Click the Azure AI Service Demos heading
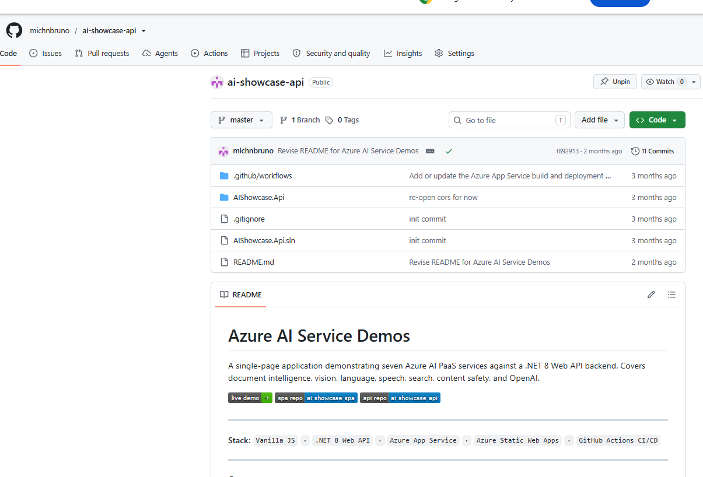Image resolution: width=703 pixels, height=477 pixels. [319, 336]
